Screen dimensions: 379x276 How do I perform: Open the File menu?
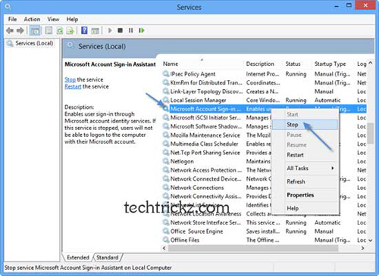(12, 19)
